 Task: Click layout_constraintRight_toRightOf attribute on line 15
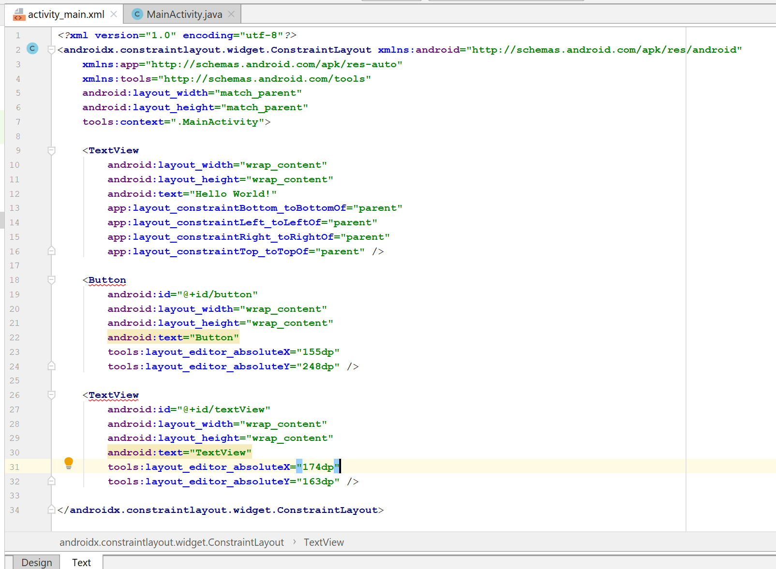tap(249, 237)
